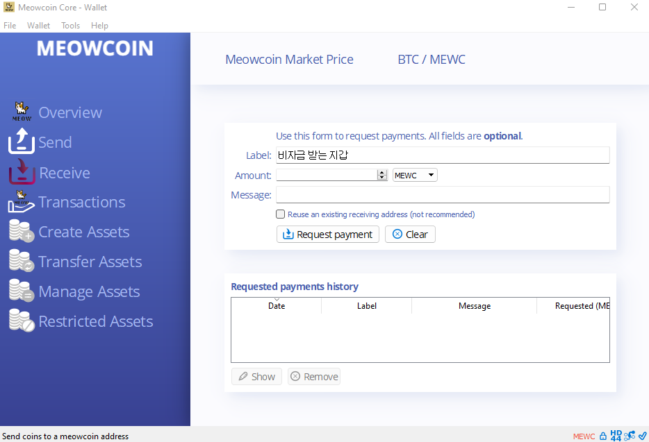Click the Send upload-arrow icon
Viewport: 649px width, 442px height.
(x=21, y=142)
